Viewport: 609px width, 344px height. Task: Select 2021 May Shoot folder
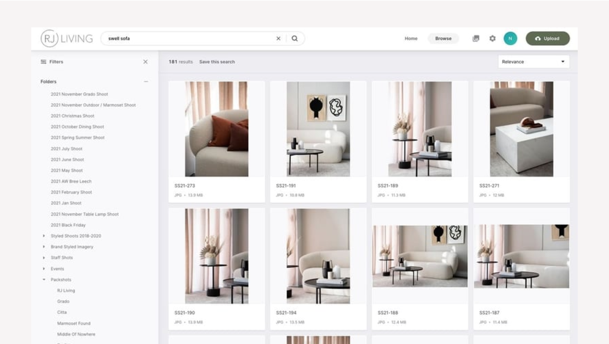click(67, 171)
